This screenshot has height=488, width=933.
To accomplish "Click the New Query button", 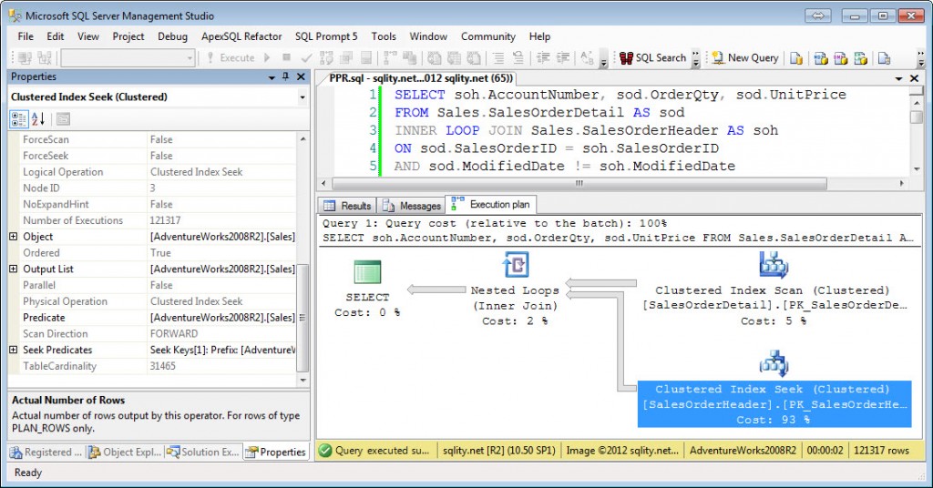I will coord(744,58).
